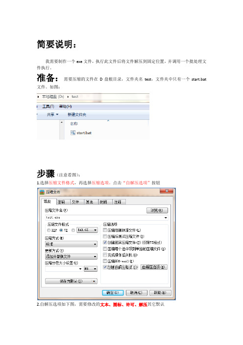
Task: Open the 帮助(H) menu in Explorer
Action: [65, 107]
